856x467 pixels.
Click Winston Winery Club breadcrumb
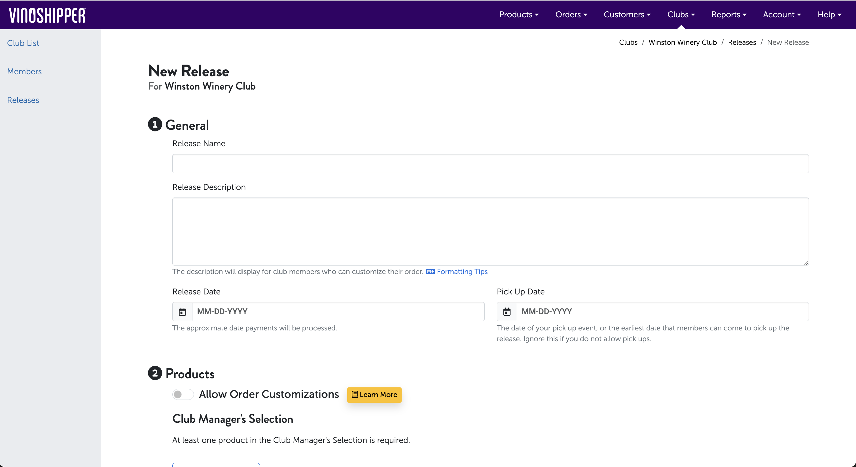(x=683, y=42)
